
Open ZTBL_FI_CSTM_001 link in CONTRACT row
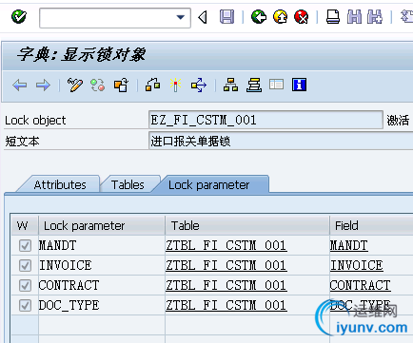[226, 286]
